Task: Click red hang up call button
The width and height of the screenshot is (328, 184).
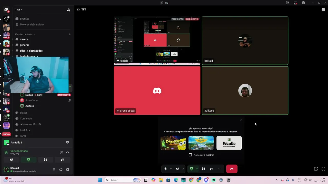Action: click(232, 169)
